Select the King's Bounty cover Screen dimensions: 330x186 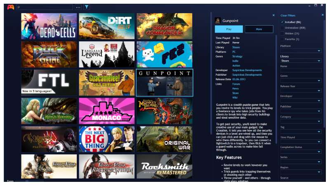coord(49,111)
